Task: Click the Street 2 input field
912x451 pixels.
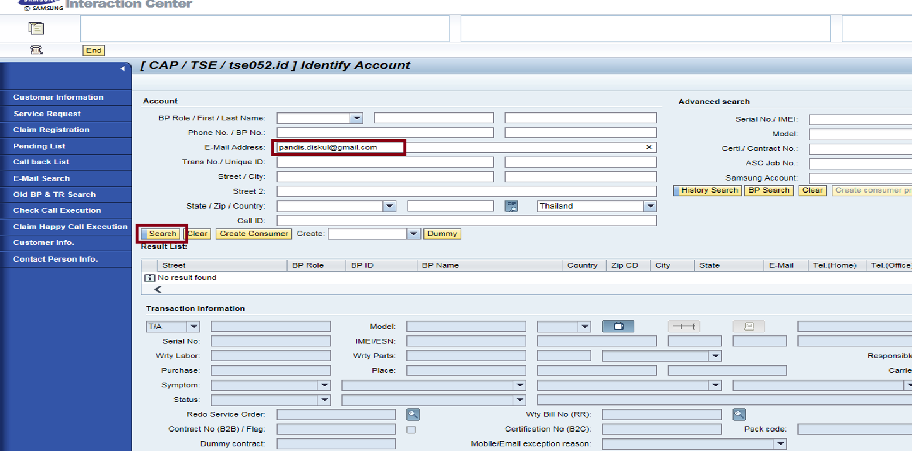Action: tap(467, 192)
